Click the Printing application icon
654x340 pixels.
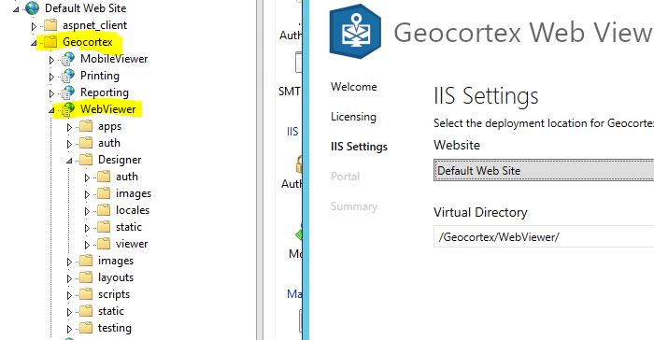[x=68, y=76]
